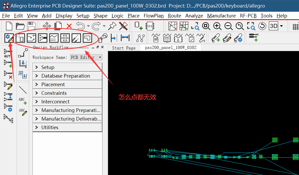
Task: Activate the General Edit mode gear-pencil icon
Action: click(9, 38)
